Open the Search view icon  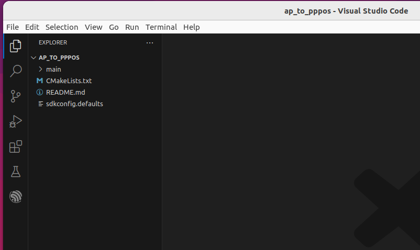coord(16,71)
